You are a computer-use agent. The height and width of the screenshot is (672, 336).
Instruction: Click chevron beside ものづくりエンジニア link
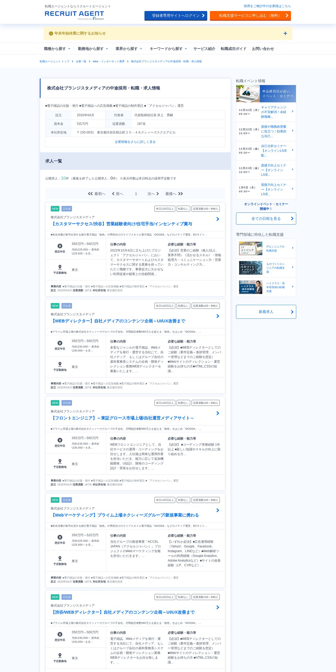coord(293,267)
